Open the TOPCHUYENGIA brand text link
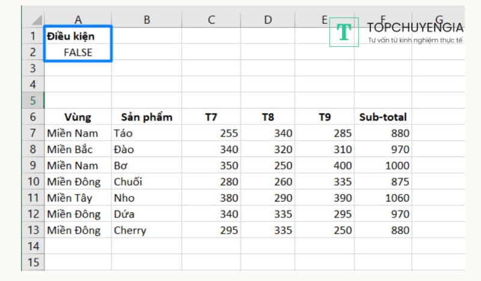Viewport: 481px width, 281px height. [x=415, y=27]
